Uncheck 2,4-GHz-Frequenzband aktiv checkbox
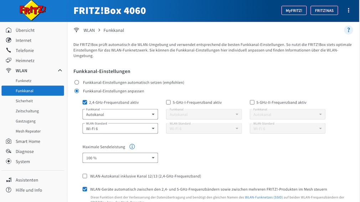The height and width of the screenshot is (202, 360). coord(85,102)
